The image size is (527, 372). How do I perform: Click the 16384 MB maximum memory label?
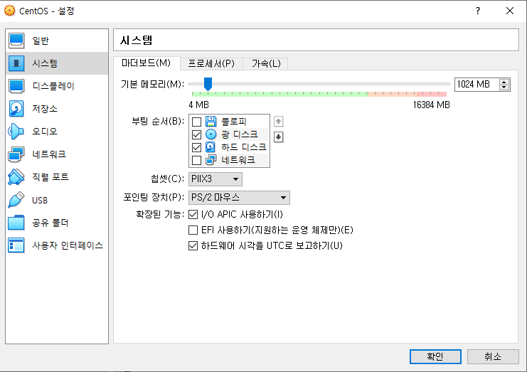pyautogui.click(x=431, y=105)
